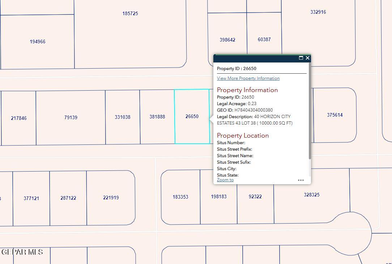Maximize the property info popup
Viewport: 392px width, 264px height.
tap(301, 58)
